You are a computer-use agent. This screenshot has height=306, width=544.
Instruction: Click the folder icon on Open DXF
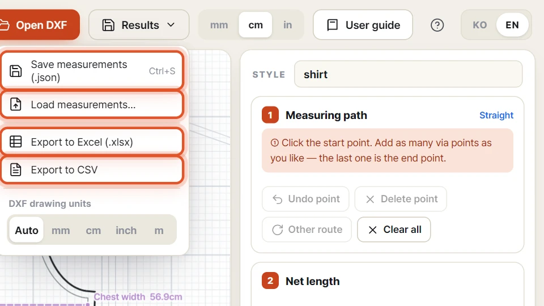coord(5,25)
